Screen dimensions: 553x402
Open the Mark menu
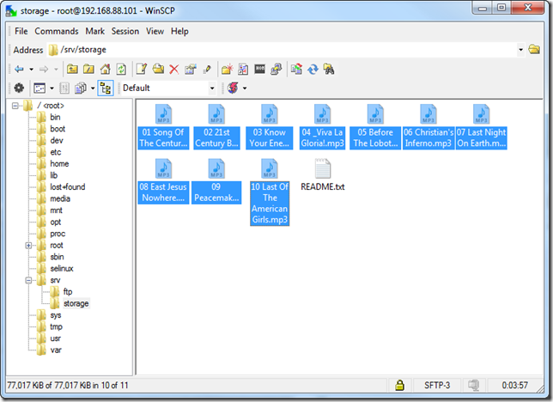coord(94,31)
